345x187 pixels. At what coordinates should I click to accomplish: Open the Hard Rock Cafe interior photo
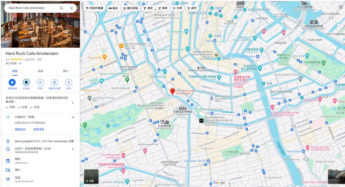pos(40,30)
